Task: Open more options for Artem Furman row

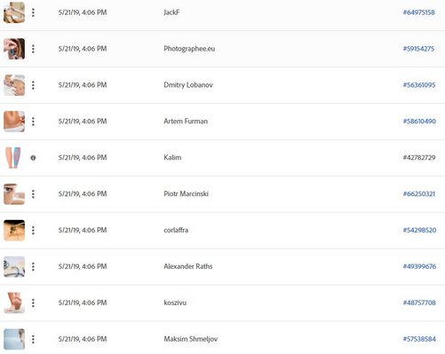Action: [x=33, y=122]
